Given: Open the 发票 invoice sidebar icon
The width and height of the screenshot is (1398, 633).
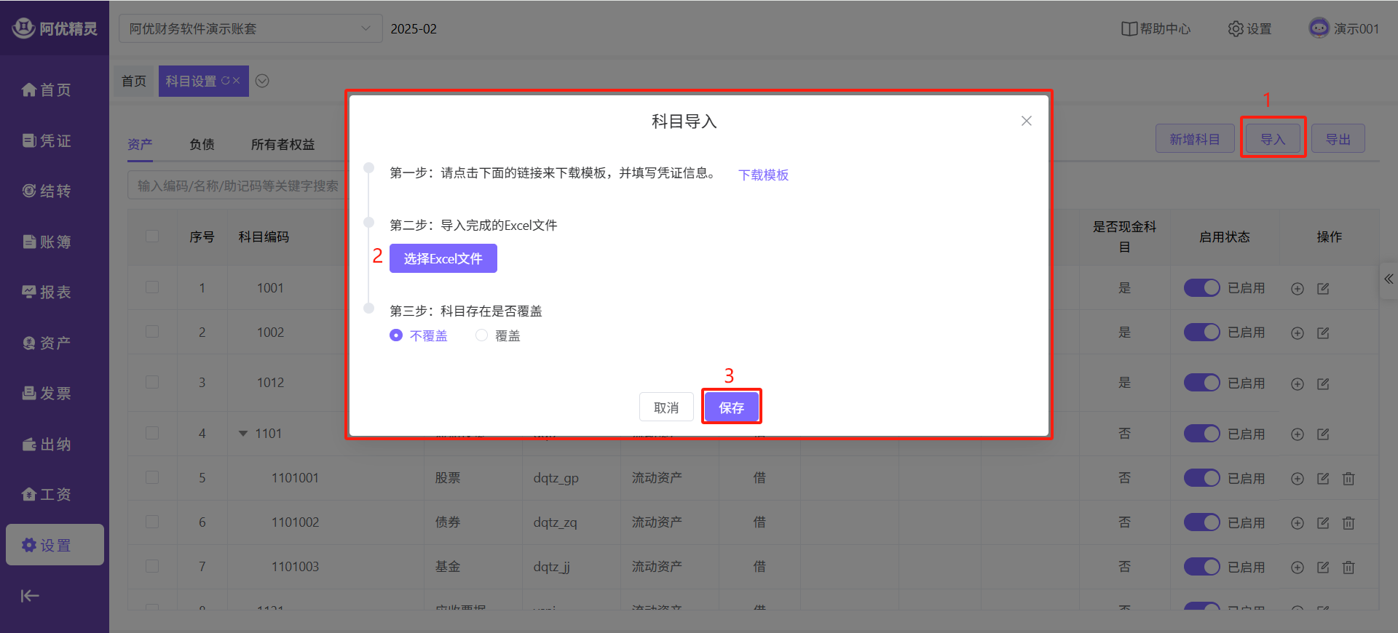Looking at the screenshot, I should [29, 393].
